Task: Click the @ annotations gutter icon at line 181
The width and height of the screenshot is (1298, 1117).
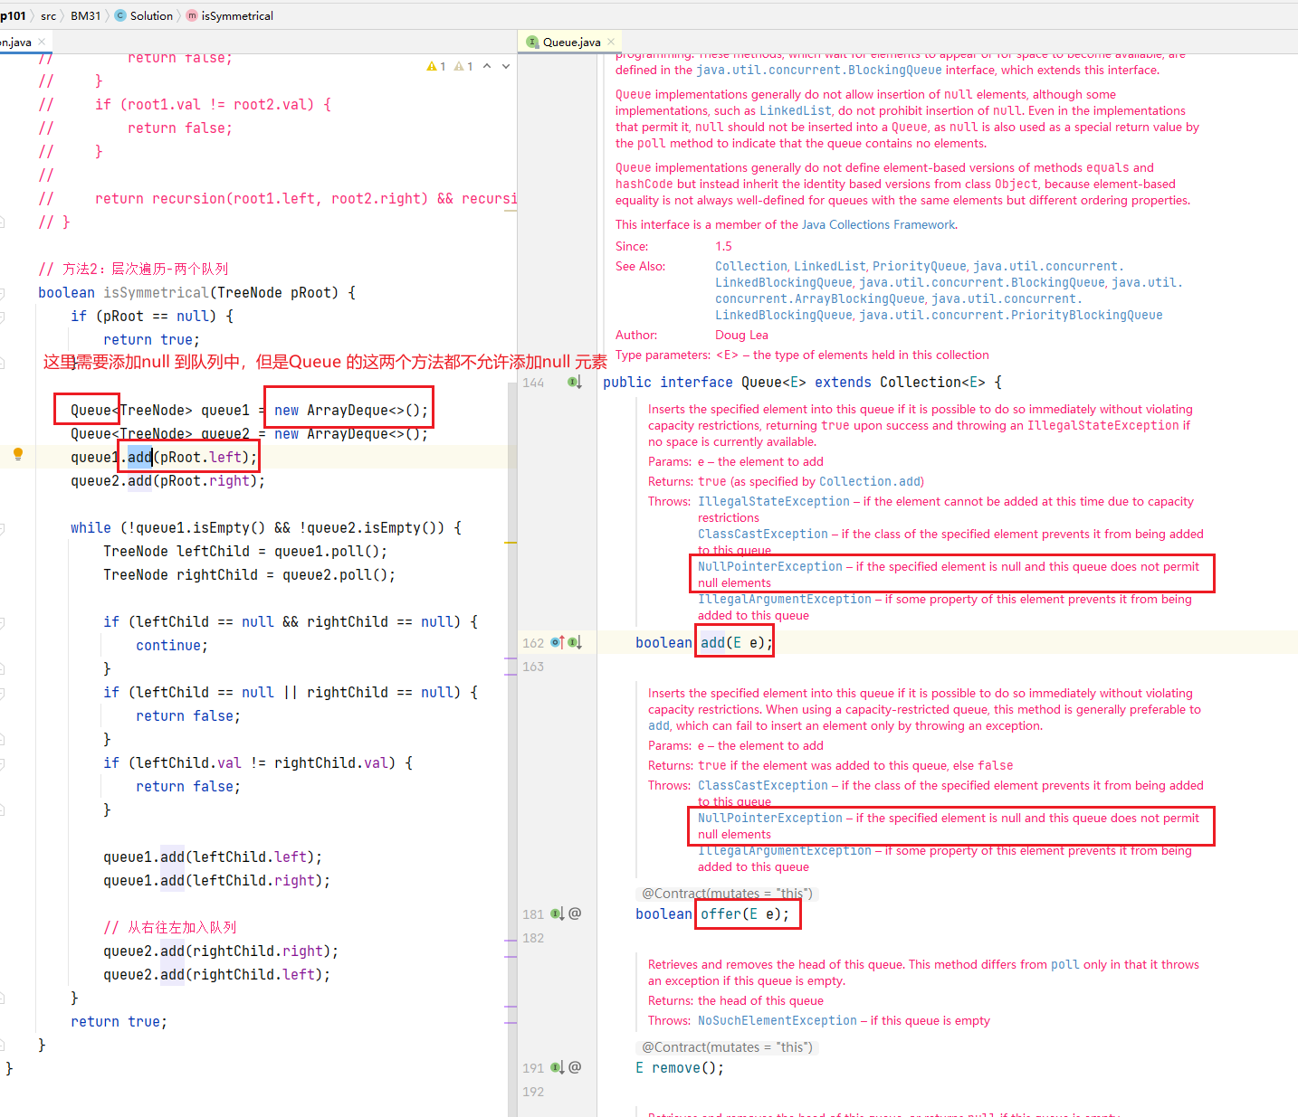Action: point(575,913)
